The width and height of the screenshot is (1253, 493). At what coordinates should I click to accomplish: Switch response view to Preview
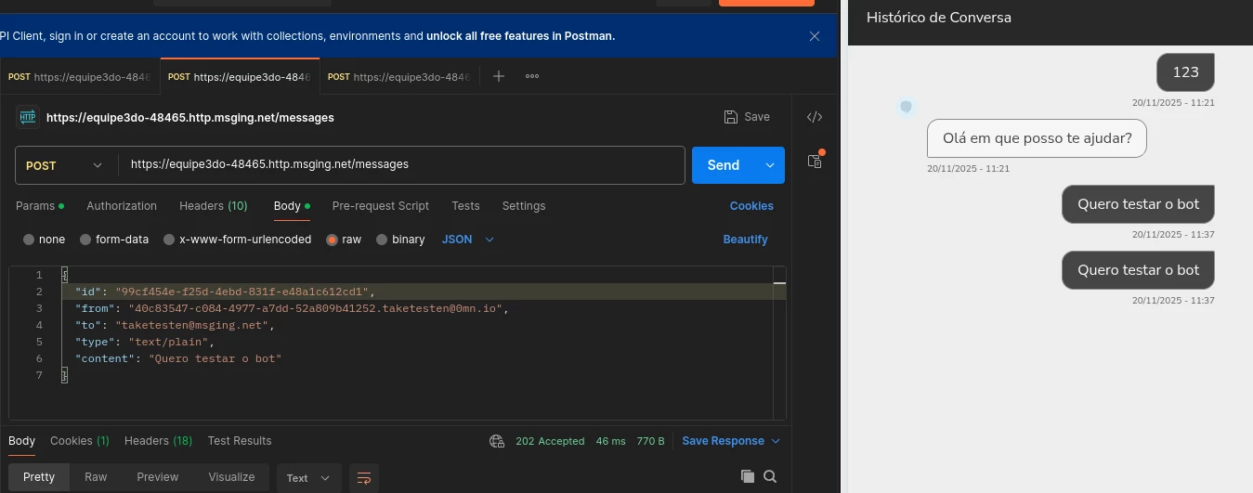(x=158, y=477)
